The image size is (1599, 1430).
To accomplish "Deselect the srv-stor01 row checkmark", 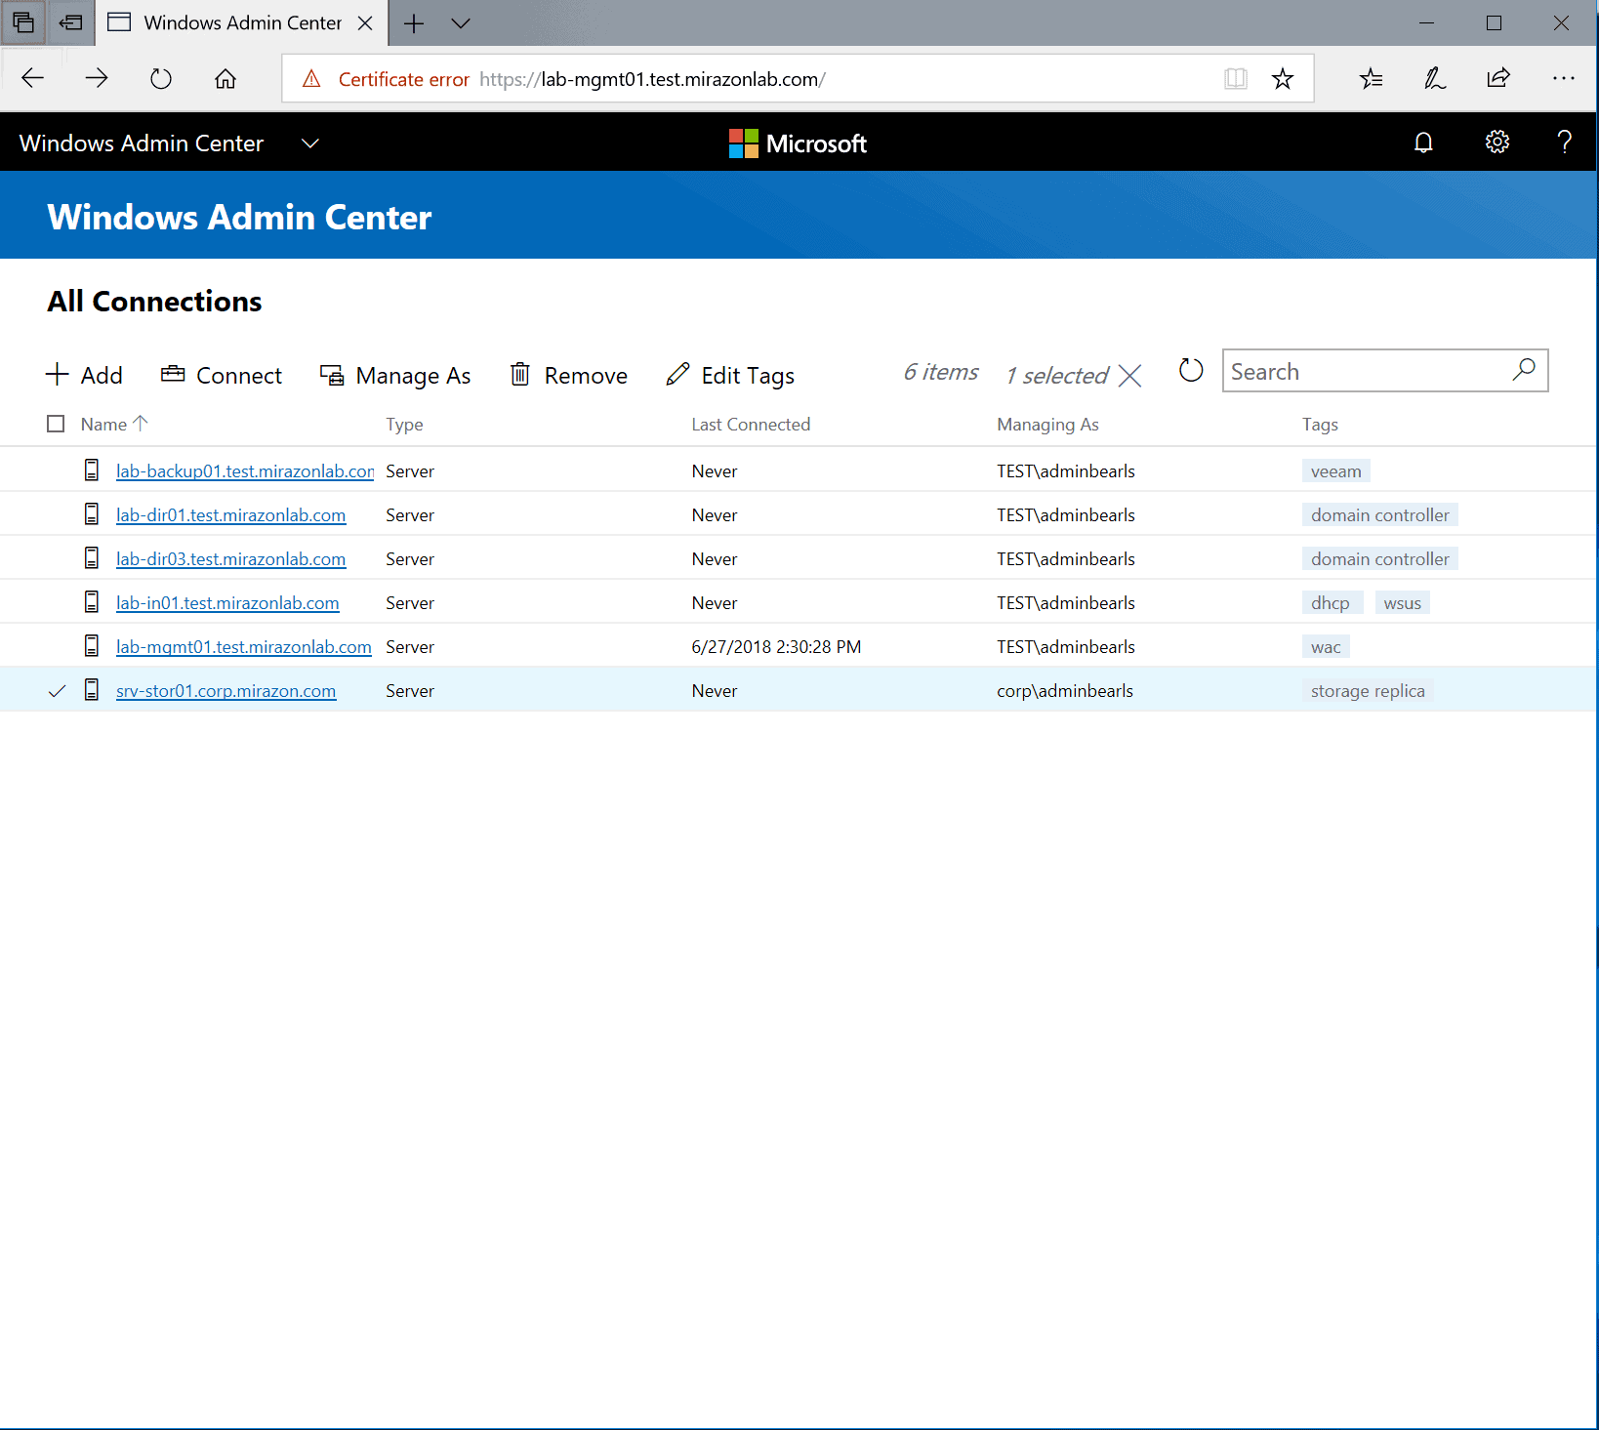I will 57,691.
